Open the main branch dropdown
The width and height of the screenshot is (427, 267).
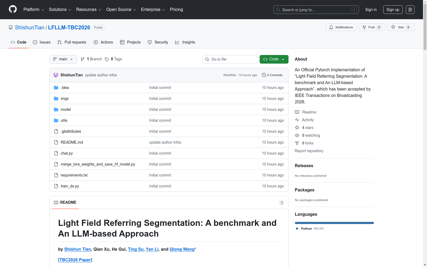[63, 59]
